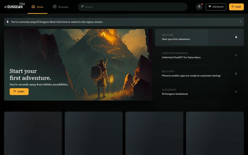Open the AI Dungeon Guidebook entry
This screenshot has width=248, height=155.
(x=175, y=94)
